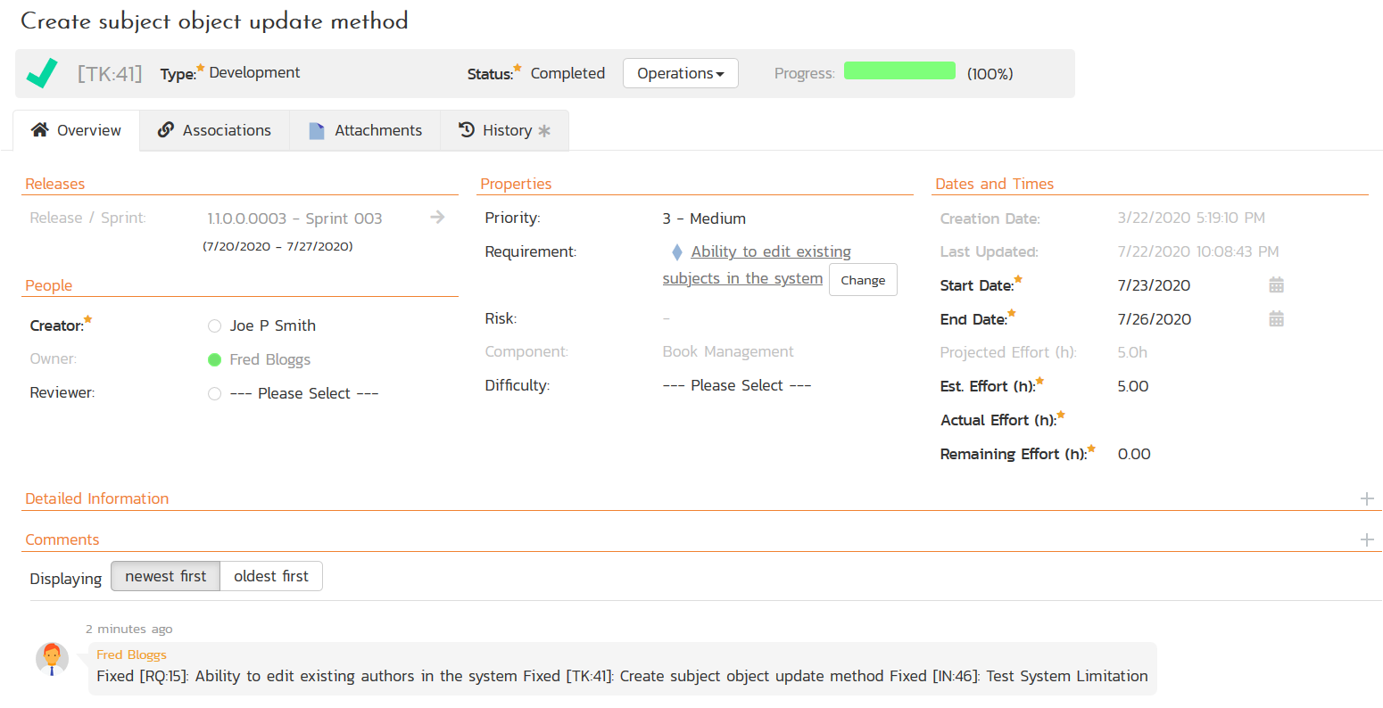Click the green owner status dot

(x=214, y=360)
